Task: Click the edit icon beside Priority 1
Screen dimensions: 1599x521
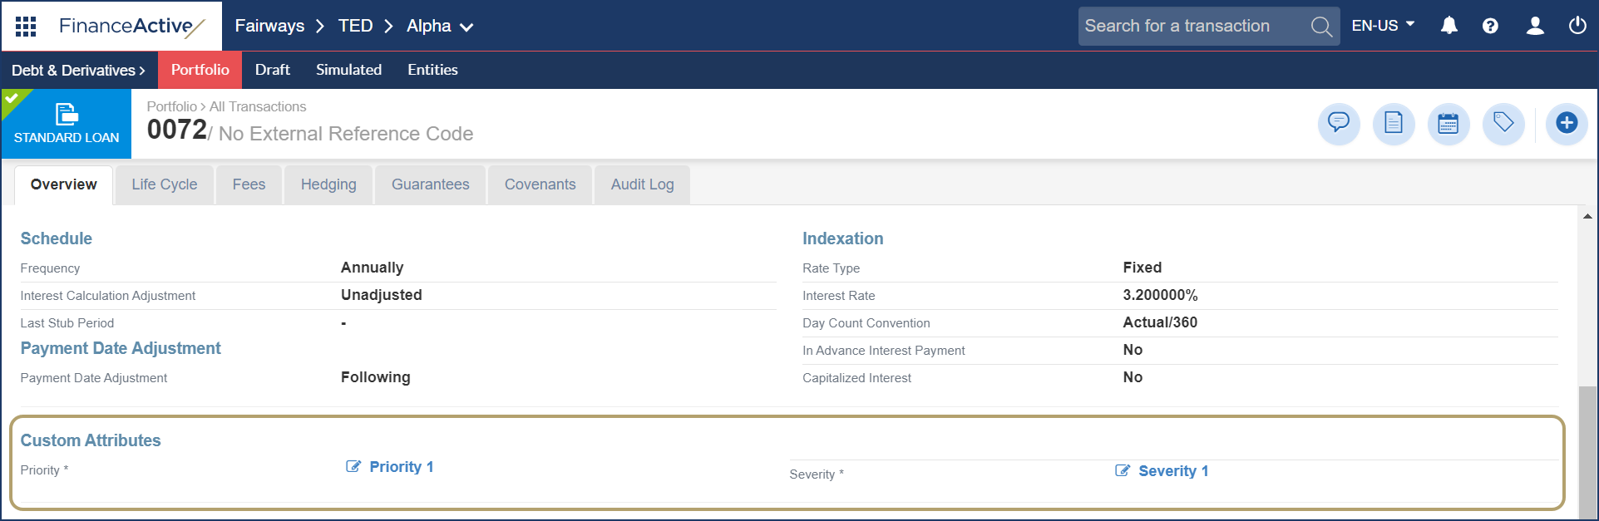Action: coord(353,466)
